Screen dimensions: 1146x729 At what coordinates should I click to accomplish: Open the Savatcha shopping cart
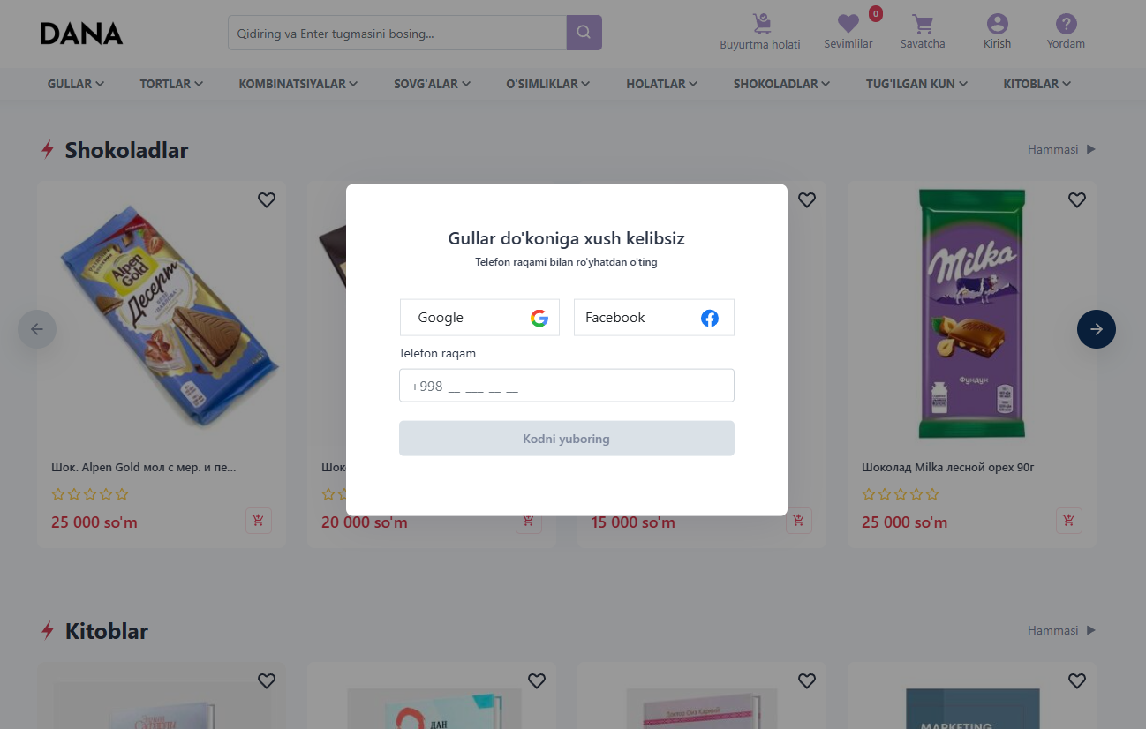click(x=923, y=26)
